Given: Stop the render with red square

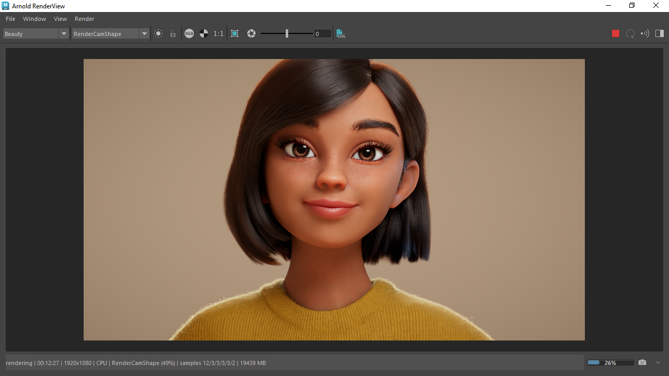Looking at the screenshot, I should [x=616, y=33].
